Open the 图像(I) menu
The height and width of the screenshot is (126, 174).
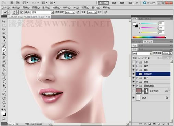click(x=26, y=8)
